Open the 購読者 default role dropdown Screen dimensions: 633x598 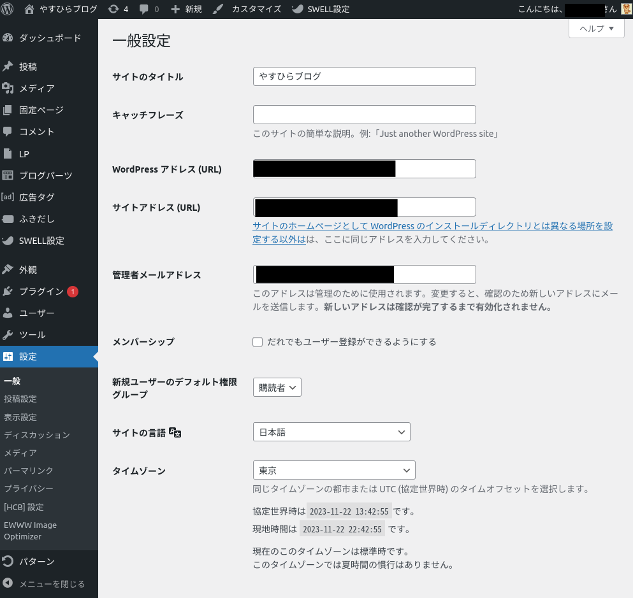click(x=277, y=387)
